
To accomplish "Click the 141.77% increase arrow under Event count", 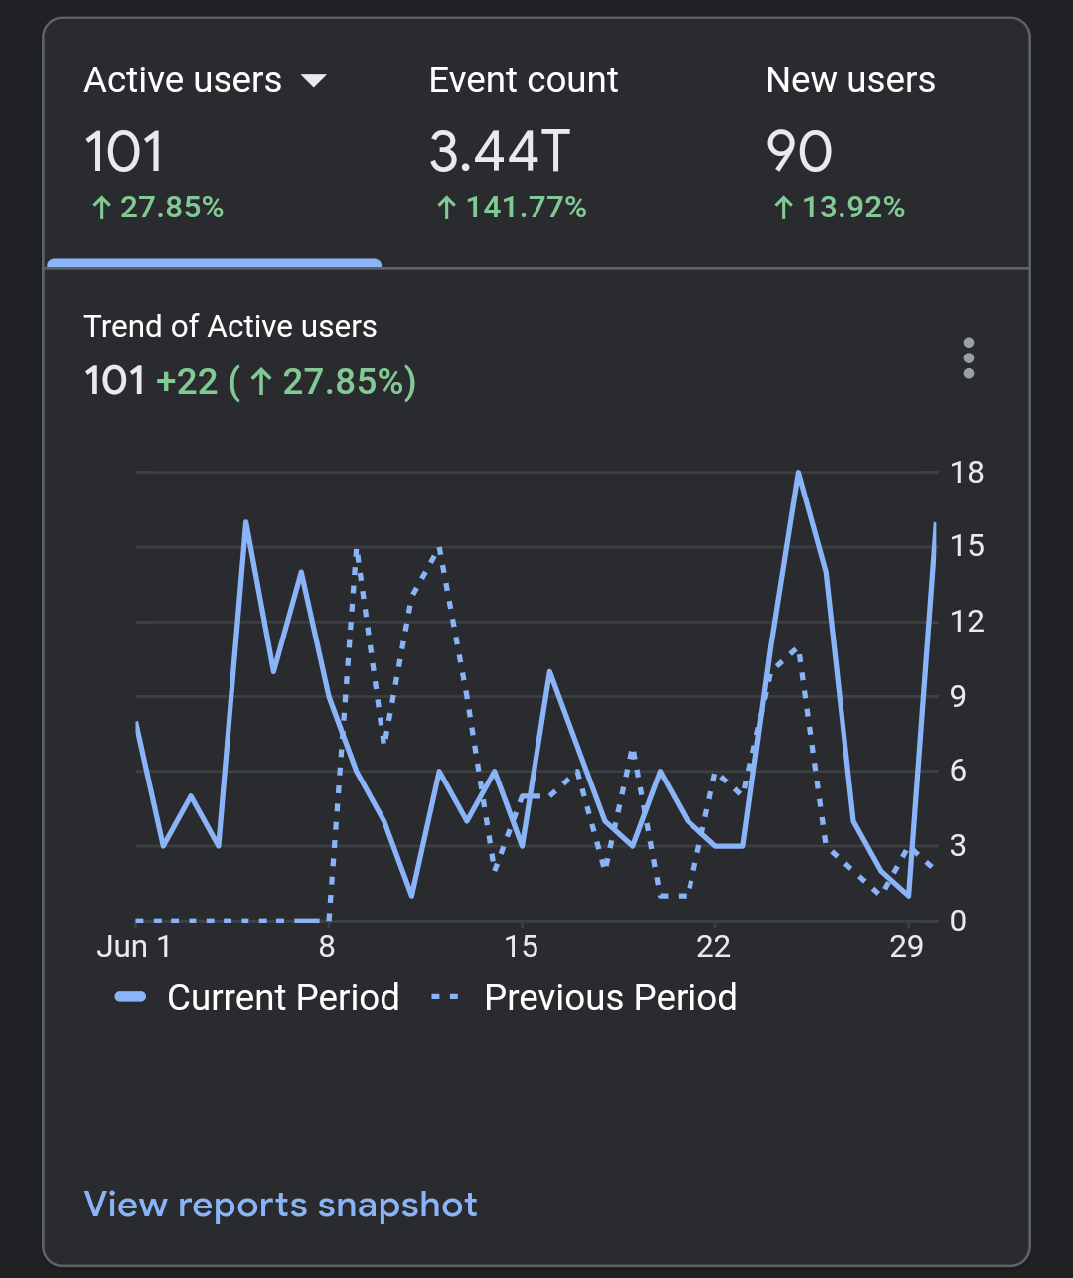I will 446,208.
